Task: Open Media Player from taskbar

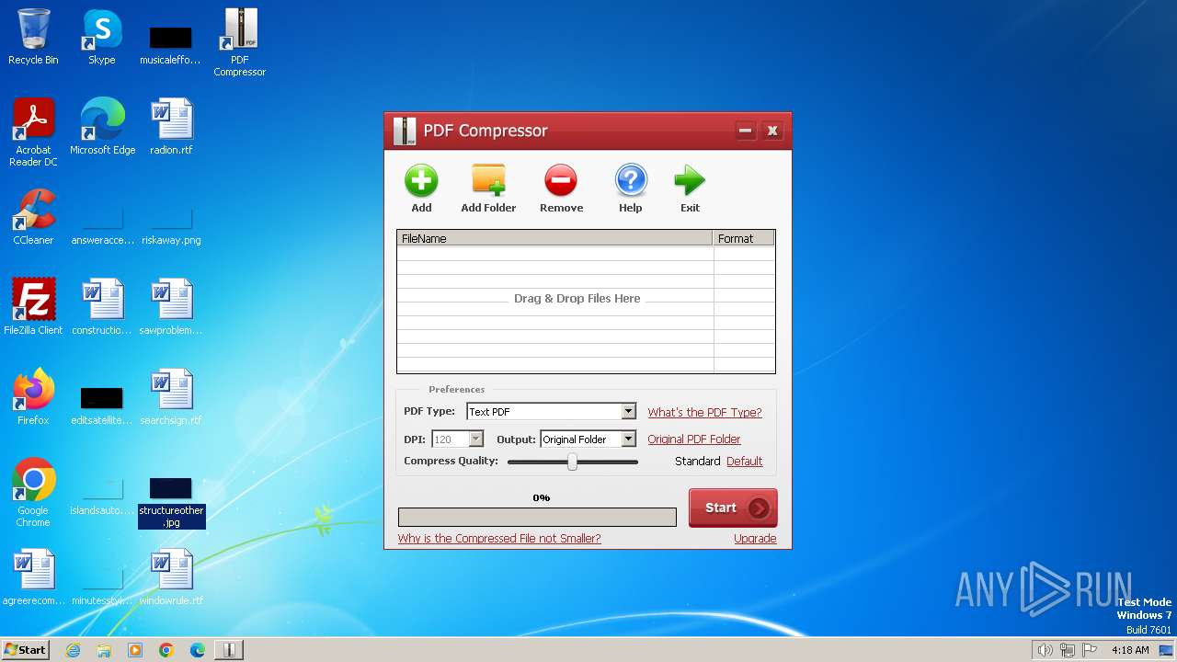Action: click(x=135, y=650)
